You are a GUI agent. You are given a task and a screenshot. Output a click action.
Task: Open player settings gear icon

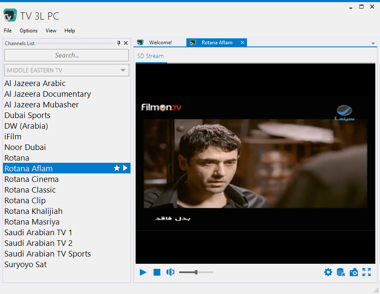pos(328,272)
